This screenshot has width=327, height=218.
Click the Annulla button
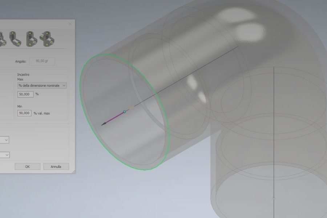click(56, 167)
